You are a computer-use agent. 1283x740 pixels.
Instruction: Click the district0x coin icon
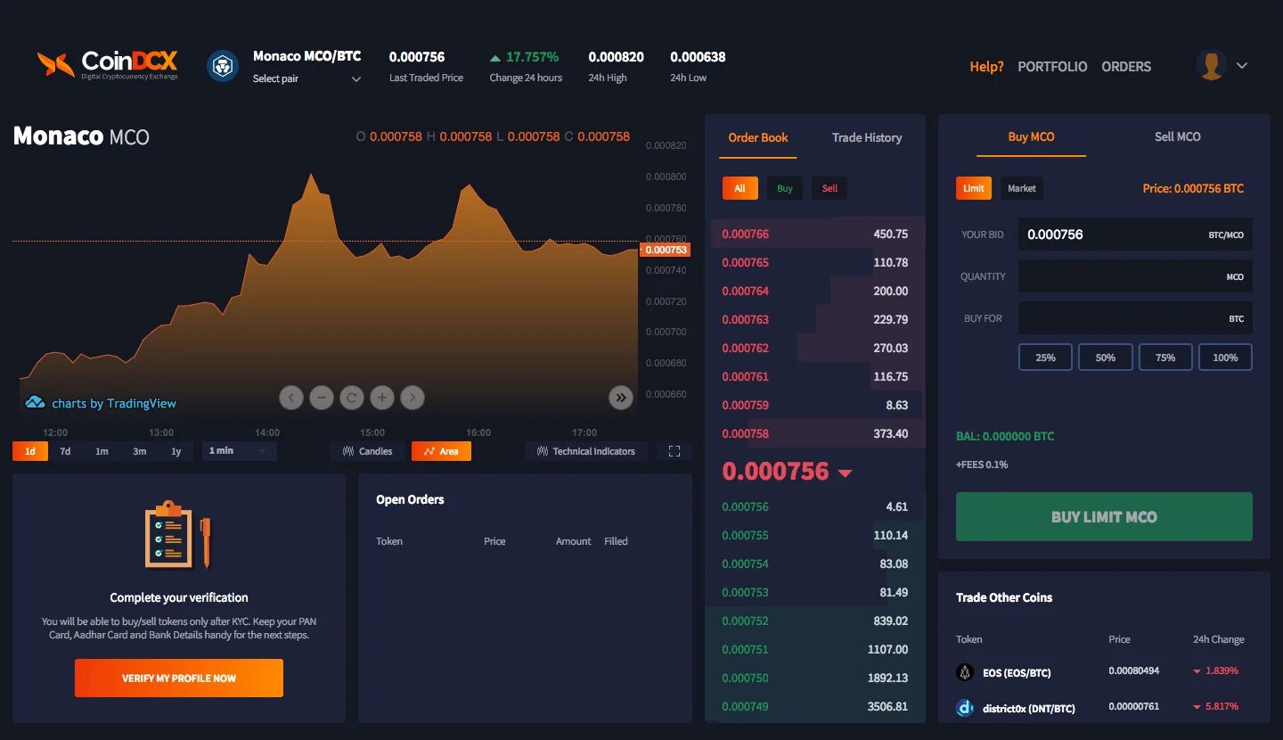point(965,708)
